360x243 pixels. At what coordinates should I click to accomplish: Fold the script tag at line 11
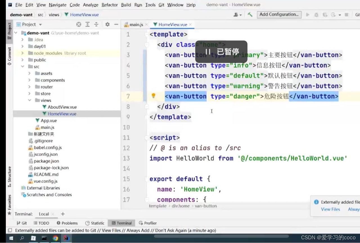tap(147, 138)
